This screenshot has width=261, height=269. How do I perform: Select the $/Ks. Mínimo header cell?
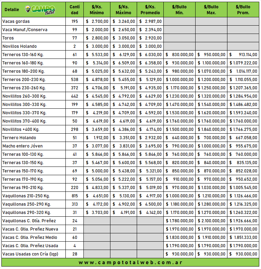click(97, 10)
